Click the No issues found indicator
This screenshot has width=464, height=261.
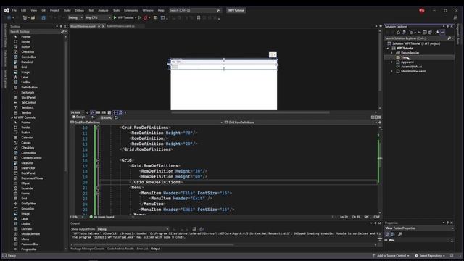102,217
